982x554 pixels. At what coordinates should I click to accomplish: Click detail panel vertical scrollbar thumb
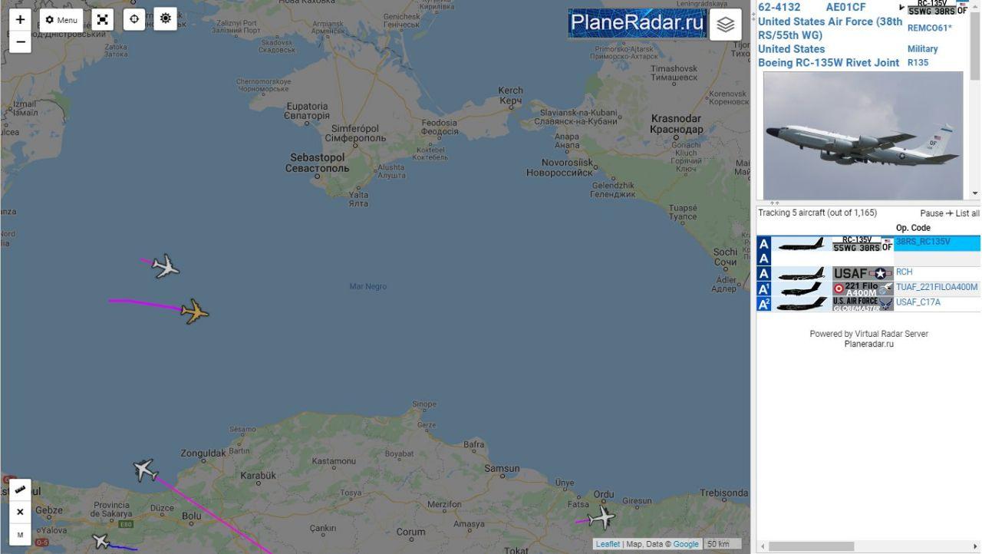tap(975, 45)
